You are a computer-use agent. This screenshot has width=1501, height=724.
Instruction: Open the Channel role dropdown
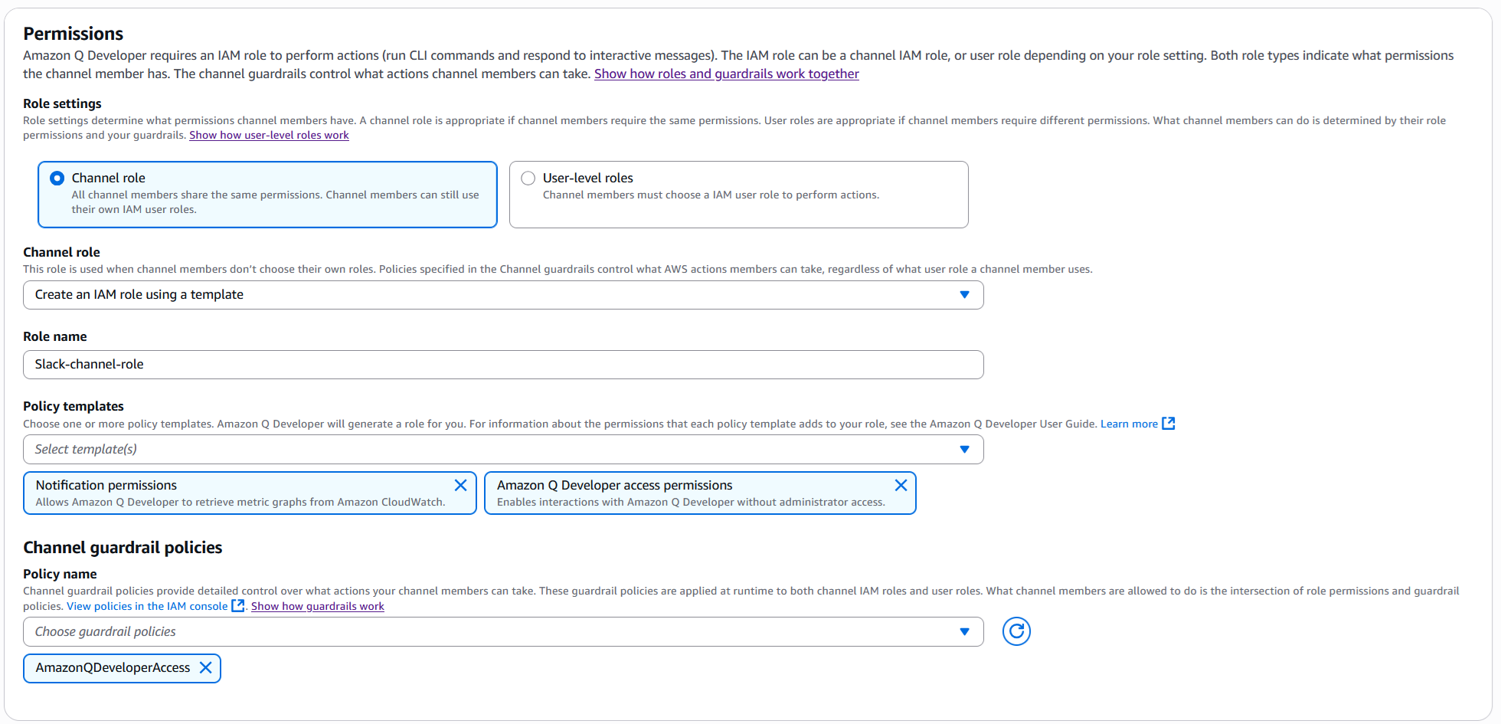(x=503, y=295)
